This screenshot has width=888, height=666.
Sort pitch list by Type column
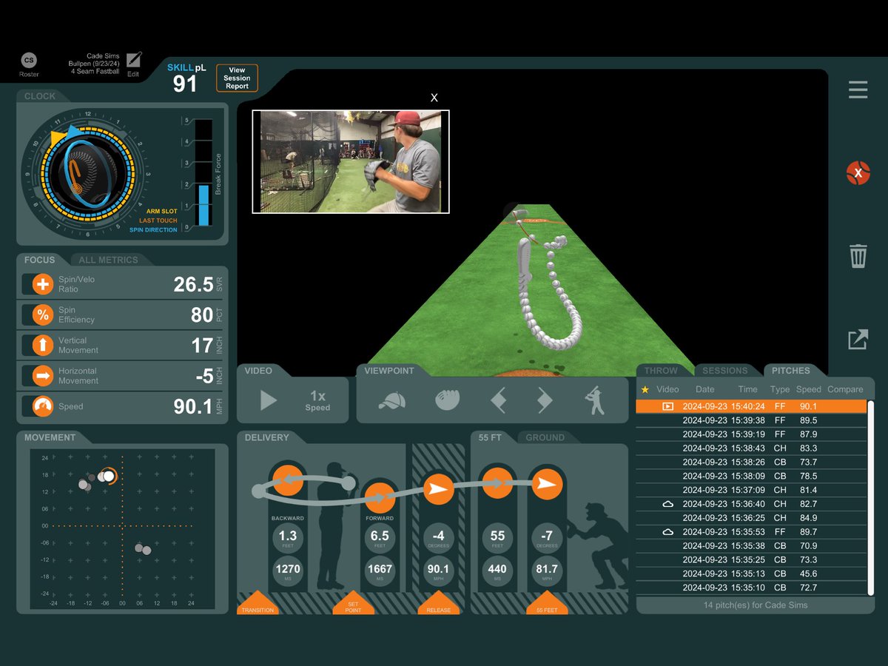(780, 389)
